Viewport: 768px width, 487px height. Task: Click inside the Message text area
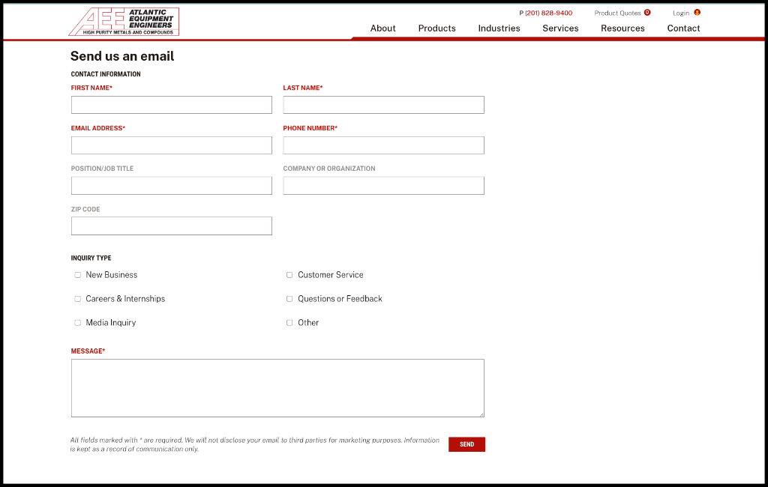pyautogui.click(x=277, y=387)
